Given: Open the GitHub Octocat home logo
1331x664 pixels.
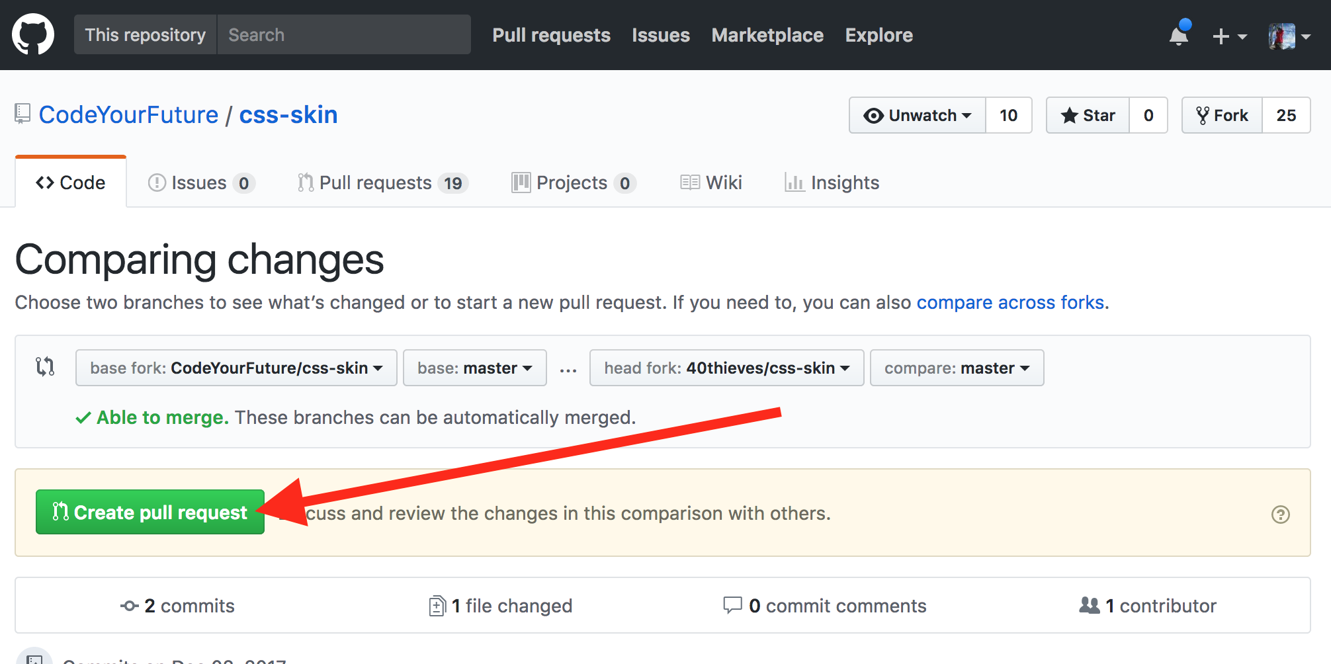Looking at the screenshot, I should pyautogui.click(x=33, y=34).
